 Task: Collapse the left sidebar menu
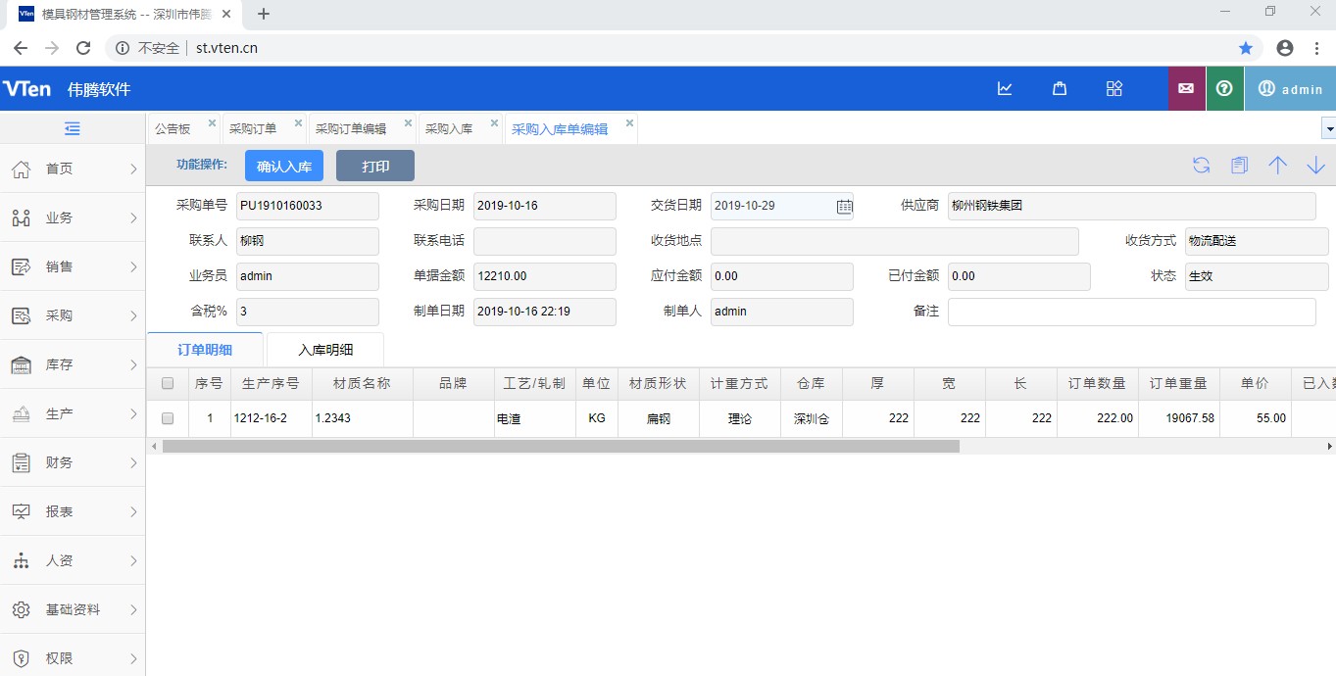click(x=73, y=128)
